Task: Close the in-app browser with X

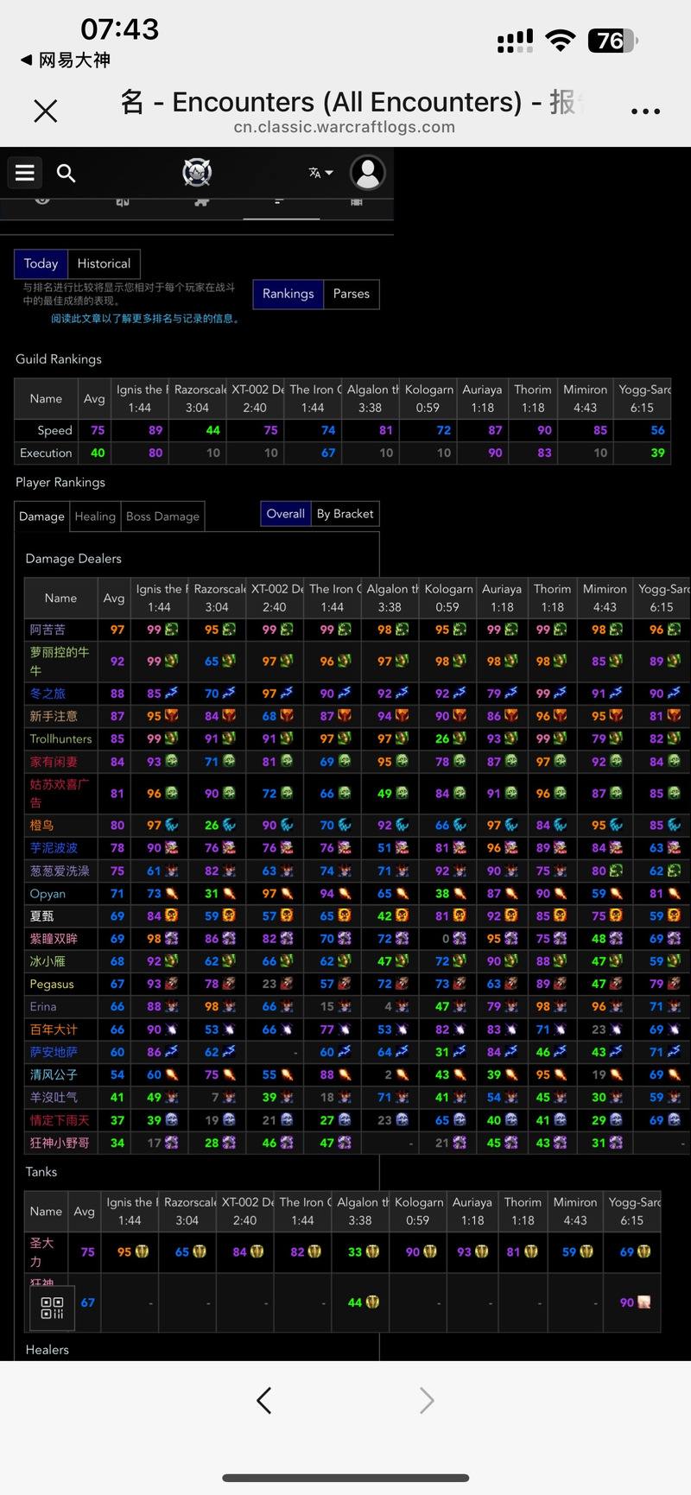Action: pos(45,111)
